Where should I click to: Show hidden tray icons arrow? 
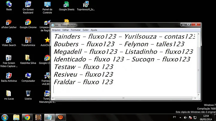(180, 118)
